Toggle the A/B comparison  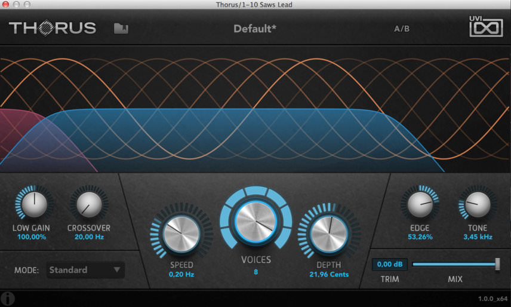[402, 29]
